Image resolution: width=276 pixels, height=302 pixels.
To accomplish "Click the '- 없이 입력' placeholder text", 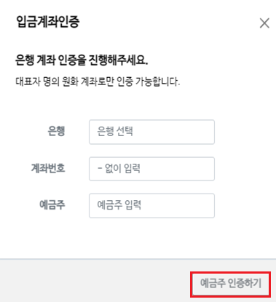I will [x=119, y=169].
